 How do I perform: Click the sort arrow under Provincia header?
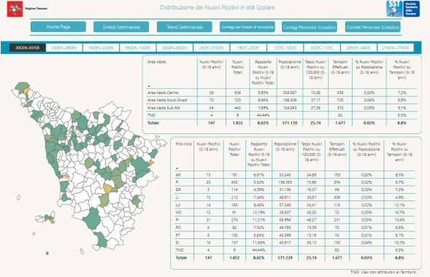tap(177, 168)
